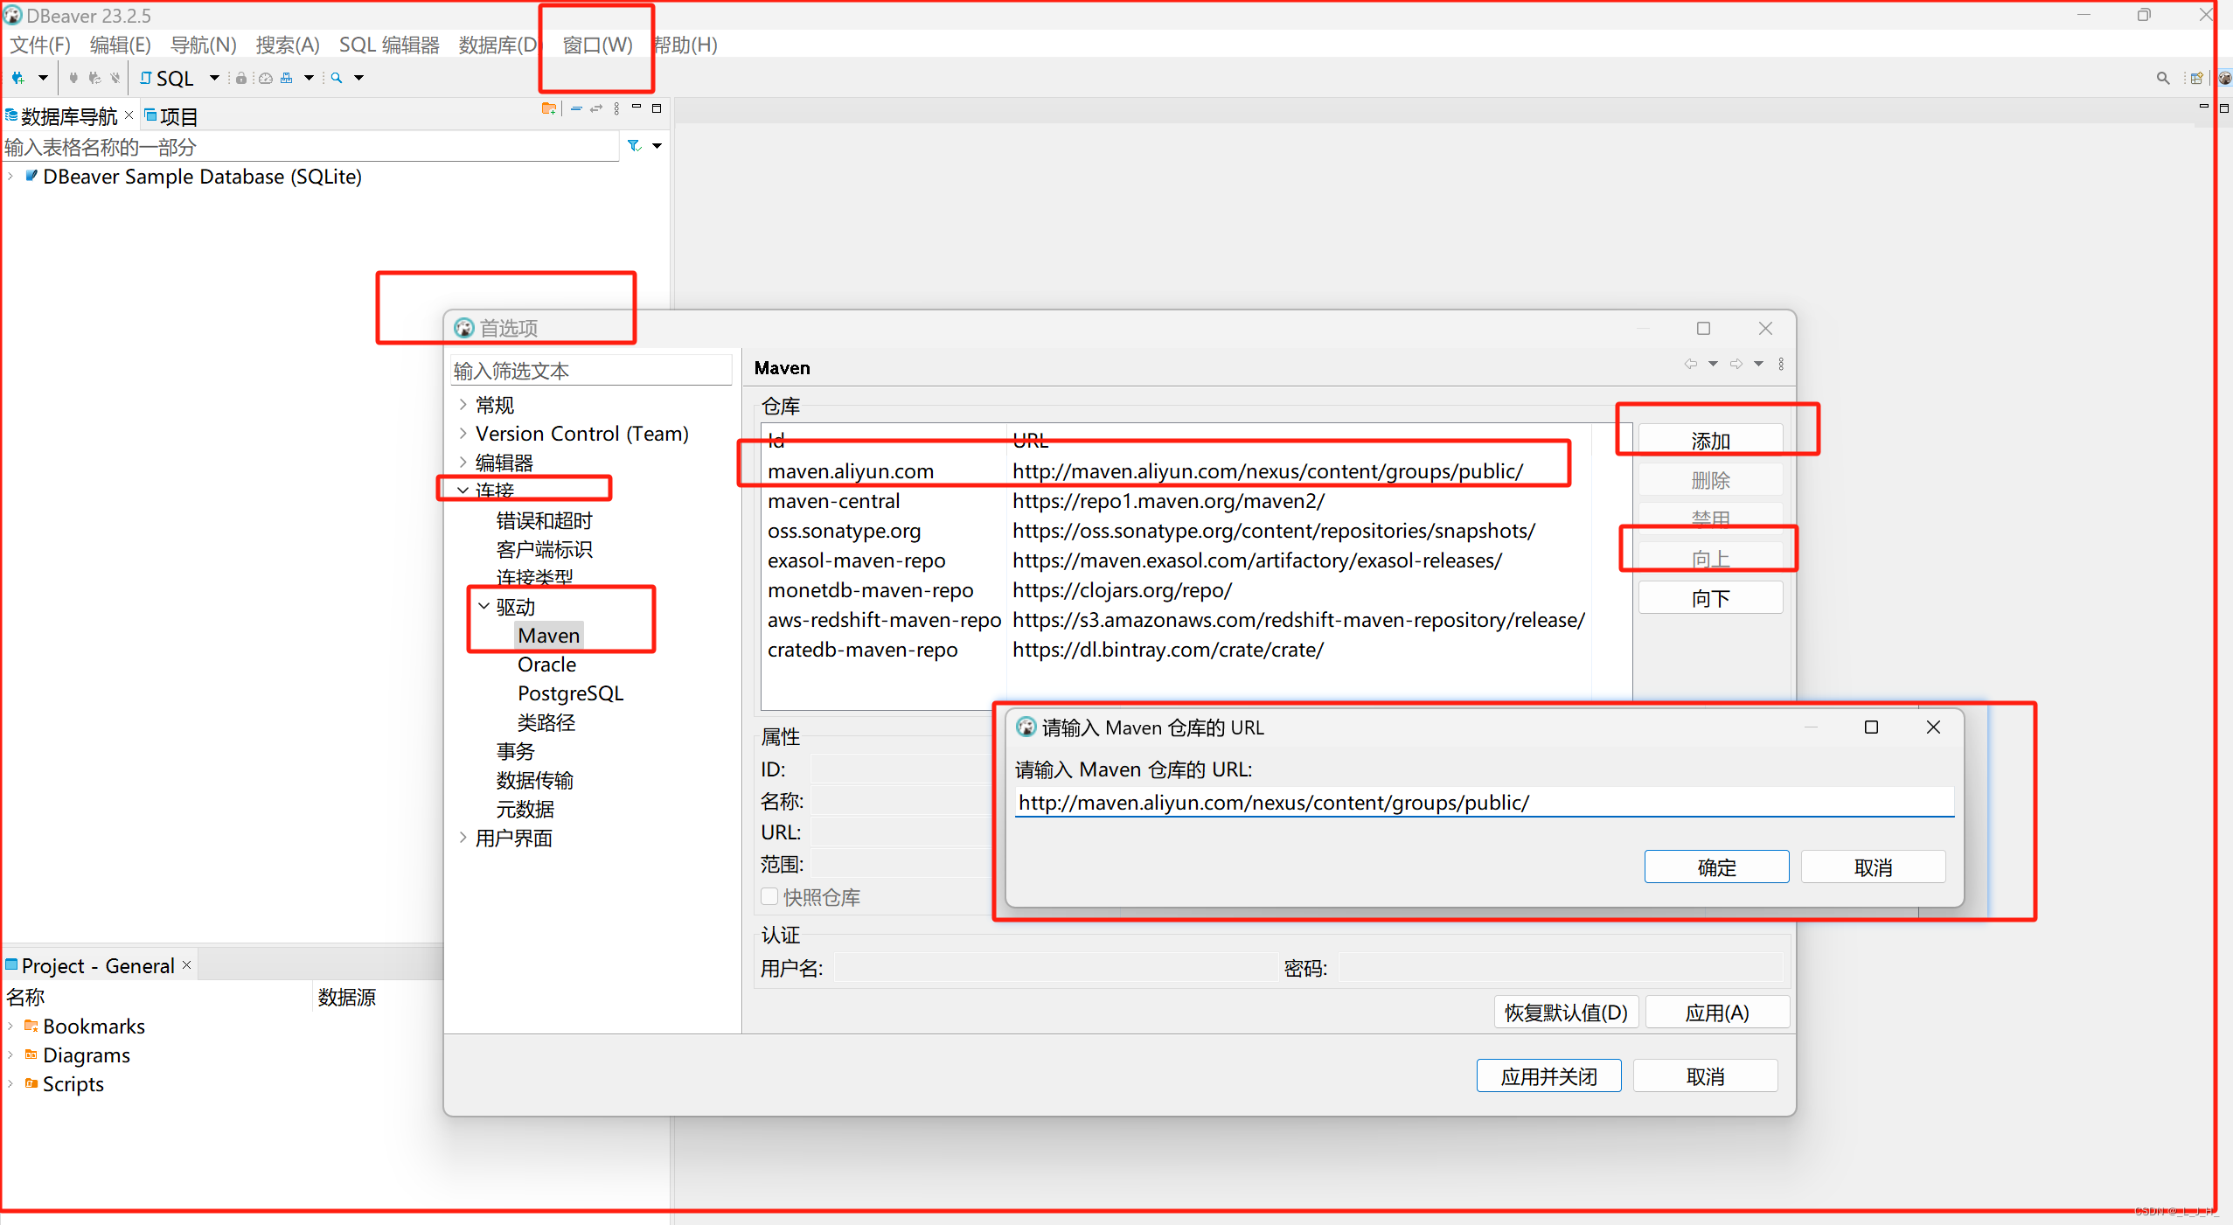Click the 应用并关闭 button
This screenshot has width=2233, height=1225.
[x=1548, y=1076]
